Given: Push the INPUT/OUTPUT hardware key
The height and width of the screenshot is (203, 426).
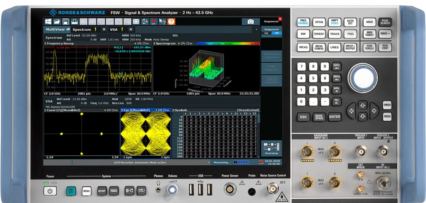Looking at the screenshot, I should tap(350, 47).
